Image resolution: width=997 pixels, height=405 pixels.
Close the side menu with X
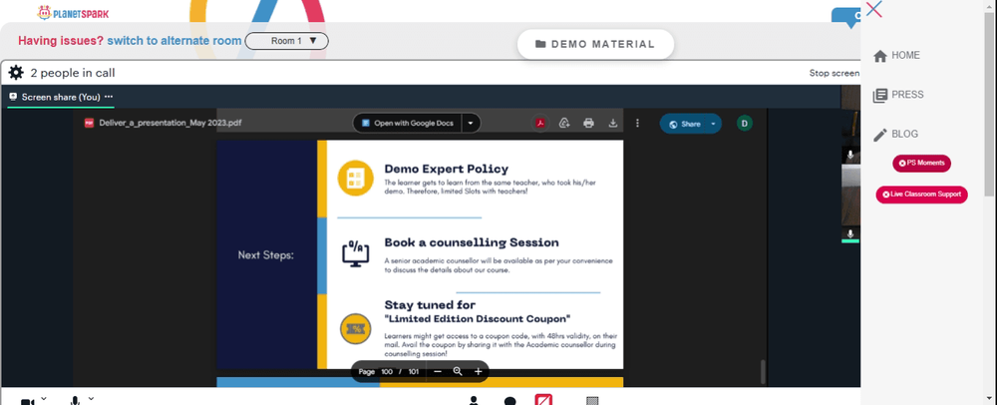[x=874, y=9]
